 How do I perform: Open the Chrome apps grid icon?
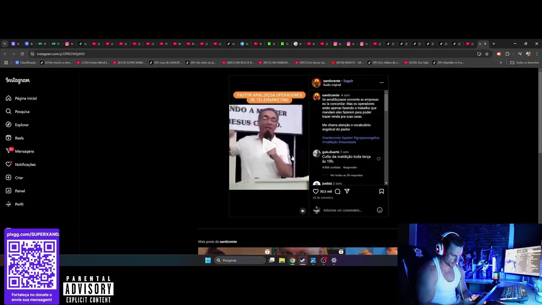coord(6,63)
